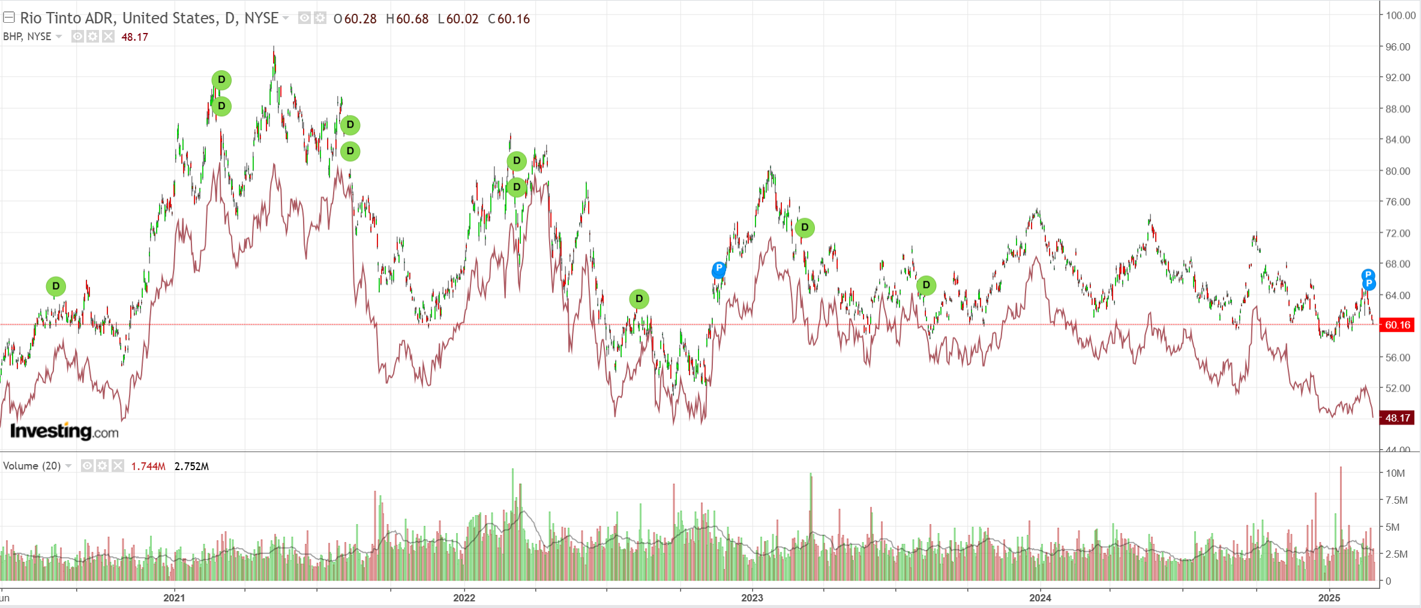Click the low value 60.02
Image resolution: width=1421 pixels, height=608 pixels.
click(x=462, y=19)
